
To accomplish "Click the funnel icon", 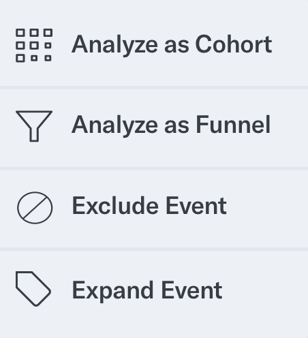I will [34, 126].
